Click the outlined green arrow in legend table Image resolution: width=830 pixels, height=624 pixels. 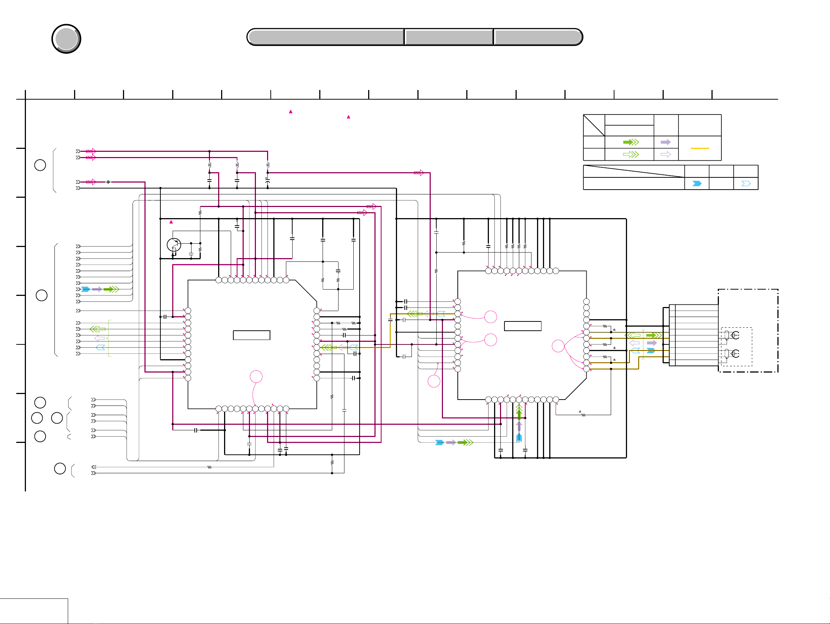(x=631, y=154)
